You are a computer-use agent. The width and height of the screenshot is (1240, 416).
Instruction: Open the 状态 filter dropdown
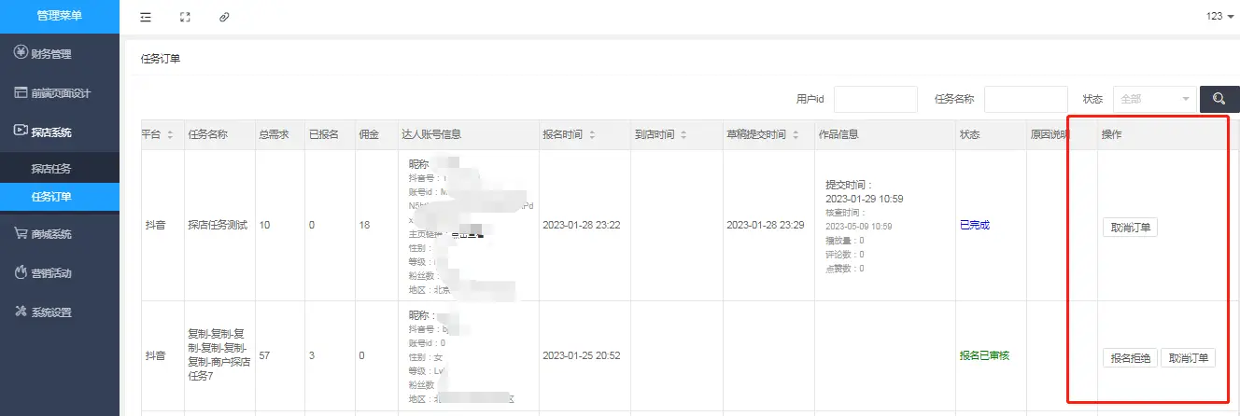[1154, 99]
